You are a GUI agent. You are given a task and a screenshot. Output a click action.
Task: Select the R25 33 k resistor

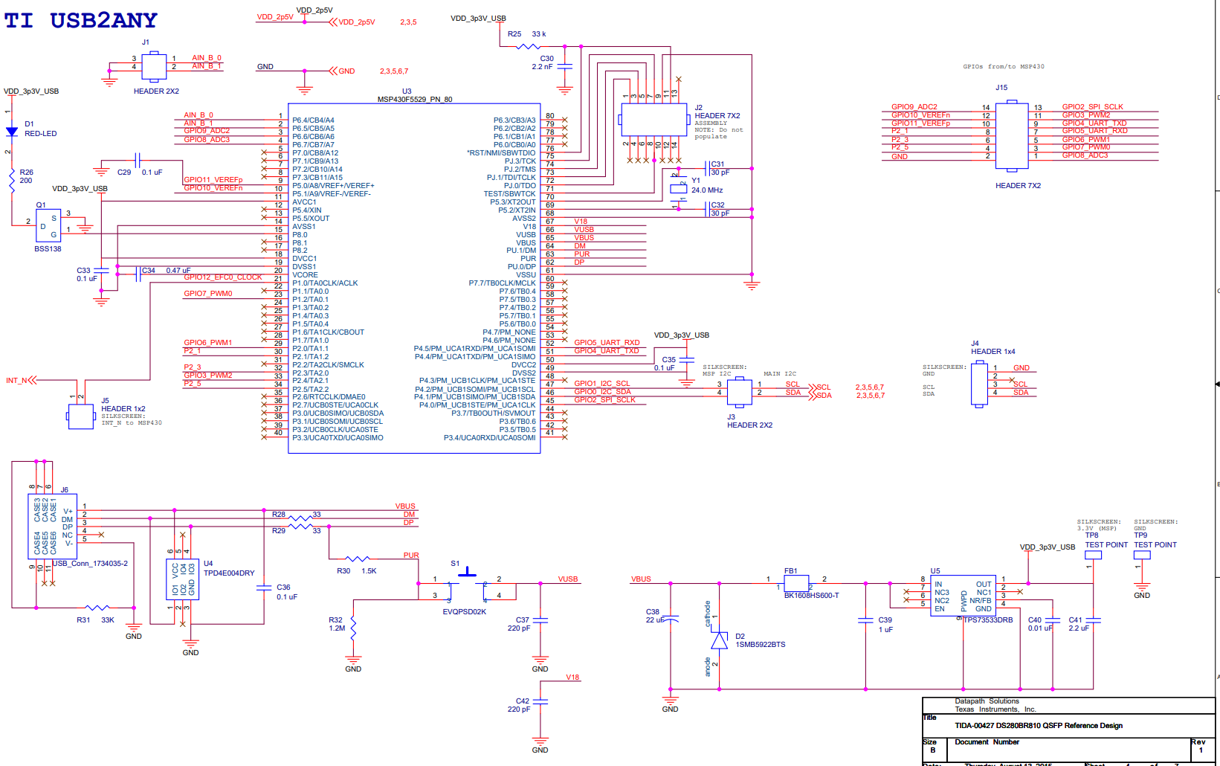pyautogui.click(x=528, y=46)
